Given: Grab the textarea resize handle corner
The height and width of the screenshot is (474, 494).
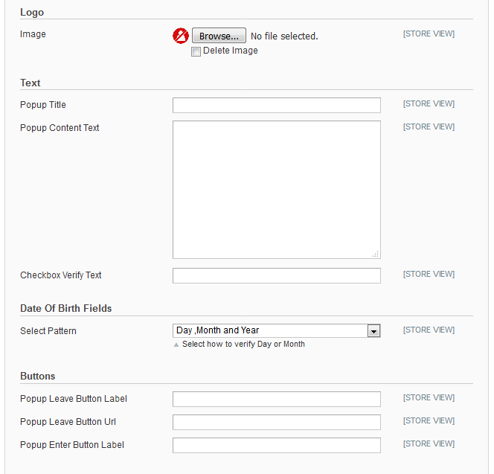Looking at the screenshot, I should pos(376,254).
